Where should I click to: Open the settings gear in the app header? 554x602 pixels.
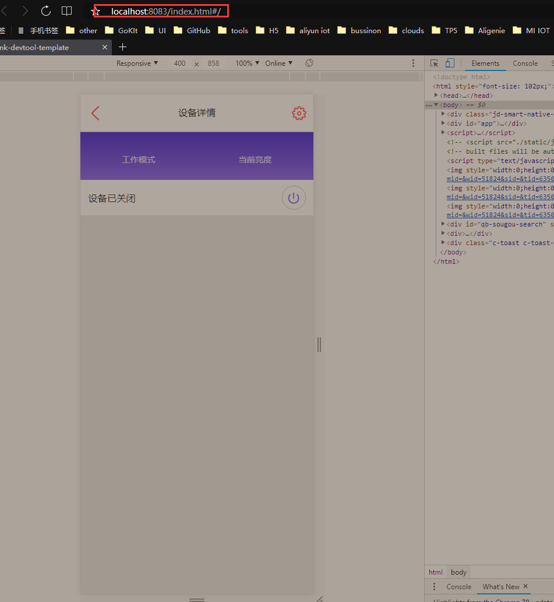[x=299, y=114]
